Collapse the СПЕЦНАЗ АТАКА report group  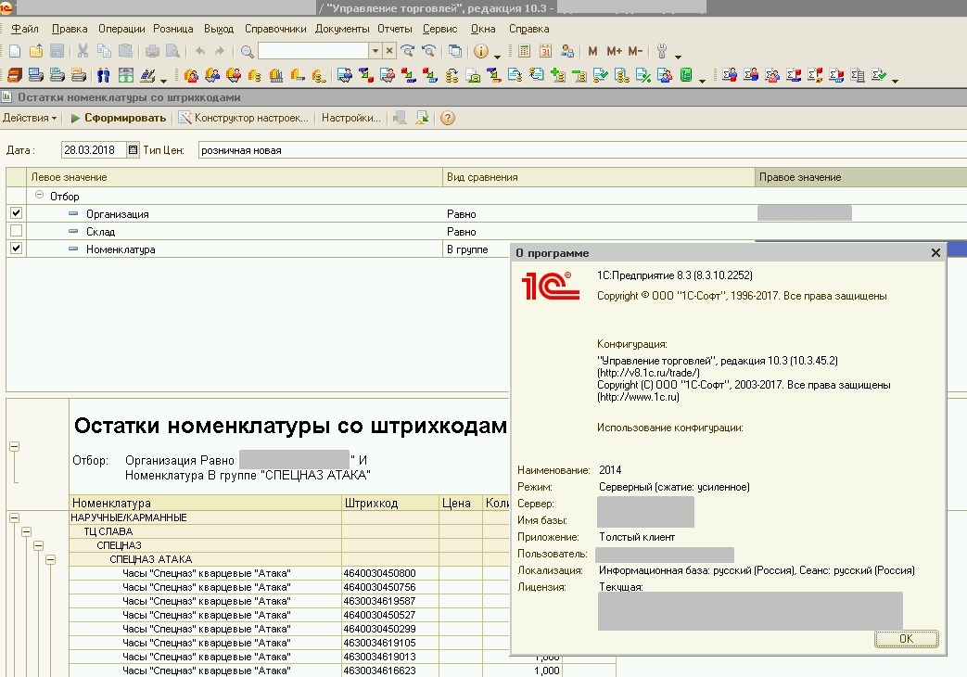[x=51, y=560]
